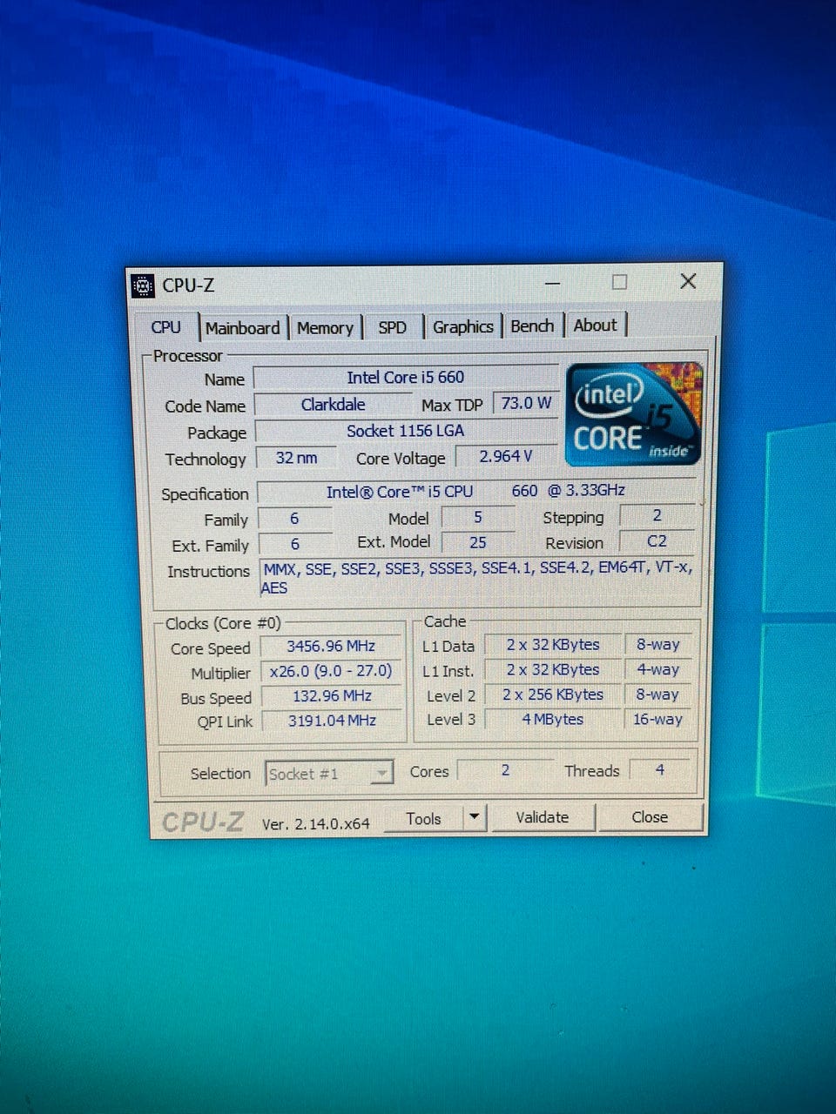
Task: Click the Revision value 'C2'
Action: pos(657,540)
